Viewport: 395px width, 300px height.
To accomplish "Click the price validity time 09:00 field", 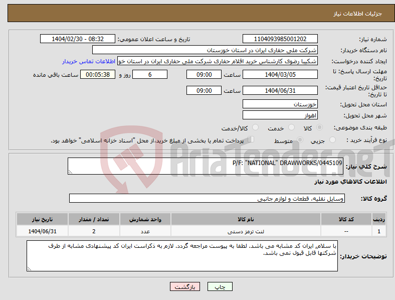I will point(204,90).
